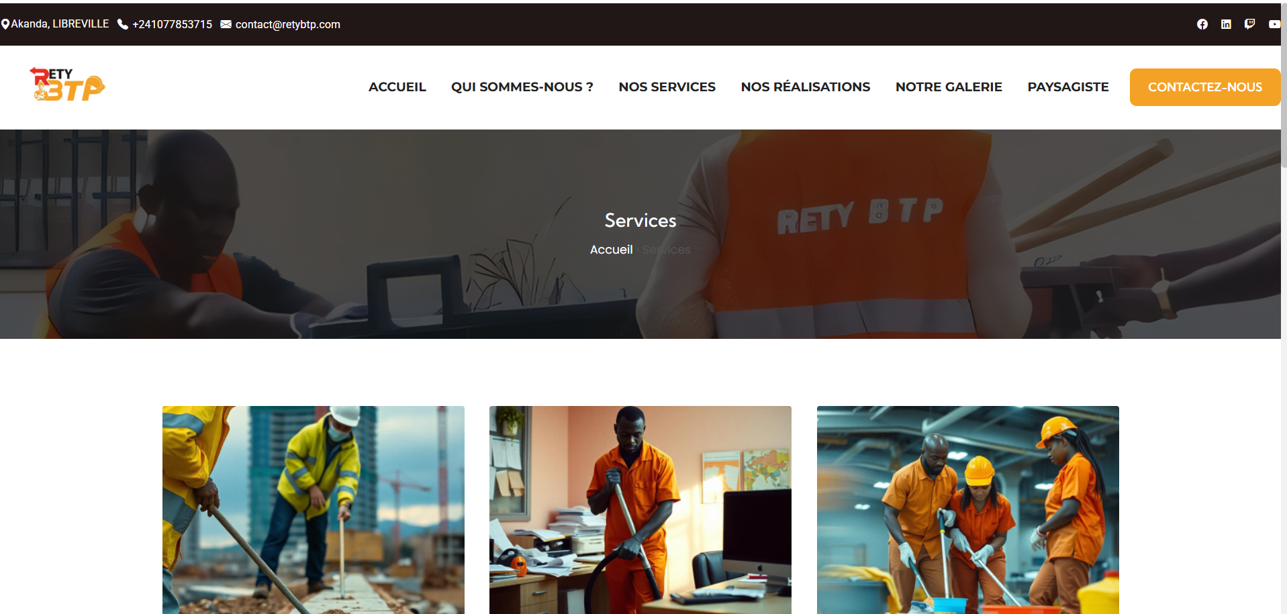Select PAYSAGISTE in navigation
1287x614 pixels.
(1068, 87)
